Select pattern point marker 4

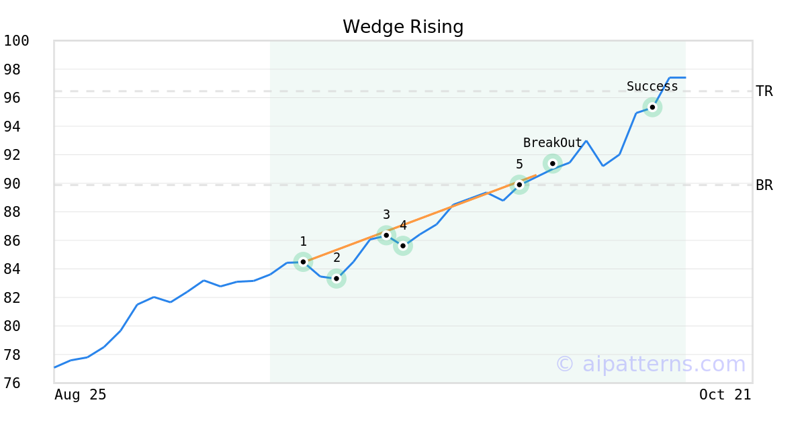pyautogui.click(x=403, y=246)
